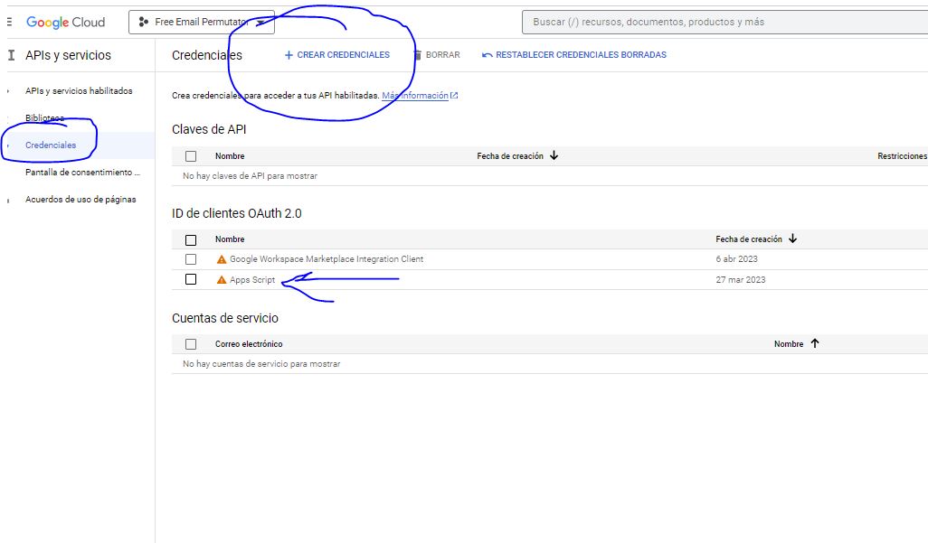Check the Apps Script row checkbox

191,279
